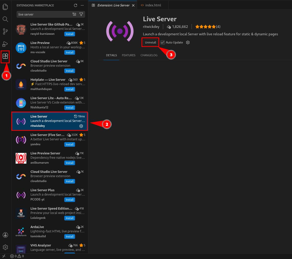This screenshot has width=292, height=259.
Task: Close the Extension: Live Server tab
Action: click(133, 5)
